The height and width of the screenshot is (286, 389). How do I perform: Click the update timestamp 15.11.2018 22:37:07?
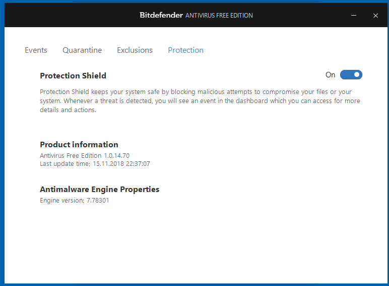(x=121, y=164)
